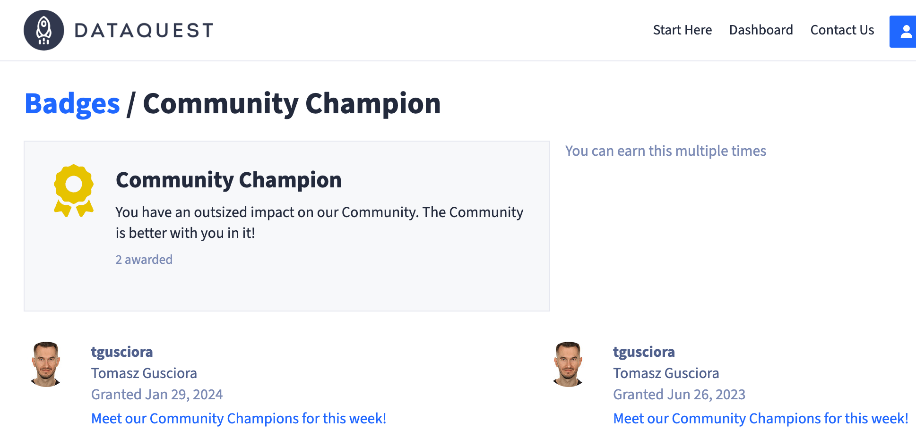This screenshot has height=438, width=916.
Task: Click Granted Jan 29, 2024 date text
Action: tap(156, 394)
